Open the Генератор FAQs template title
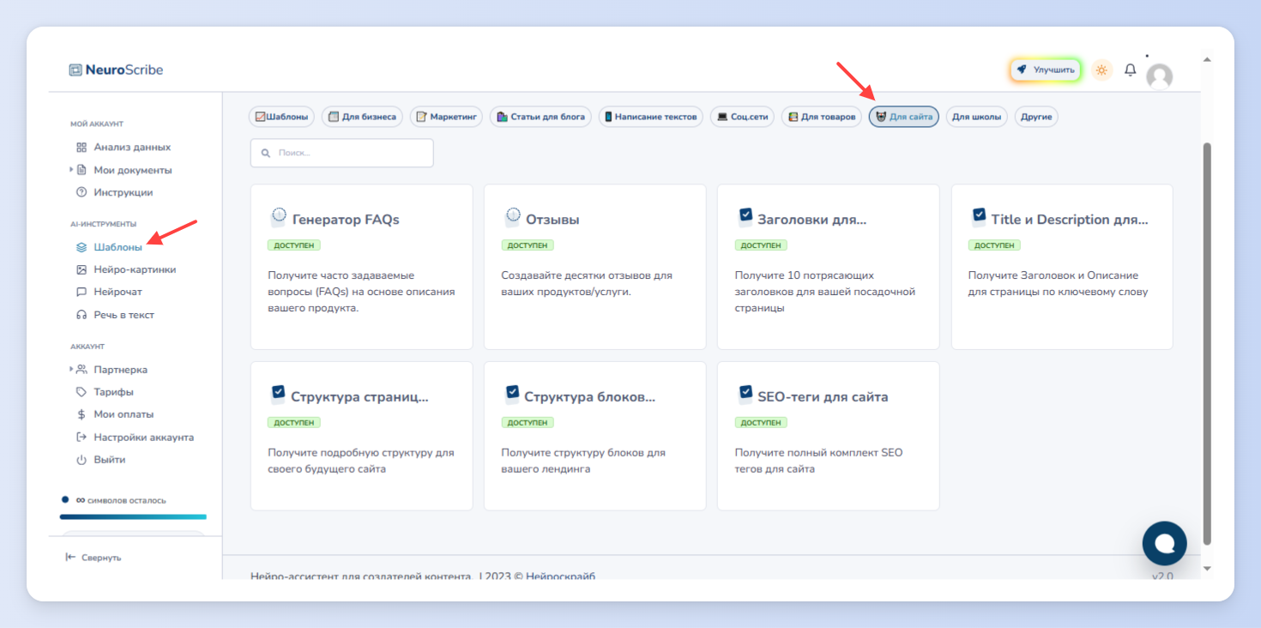Image resolution: width=1261 pixels, height=628 pixels. point(346,220)
